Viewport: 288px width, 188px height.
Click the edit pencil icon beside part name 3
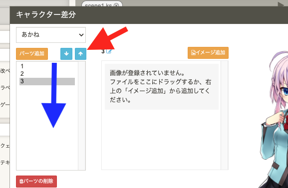click(x=109, y=51)
